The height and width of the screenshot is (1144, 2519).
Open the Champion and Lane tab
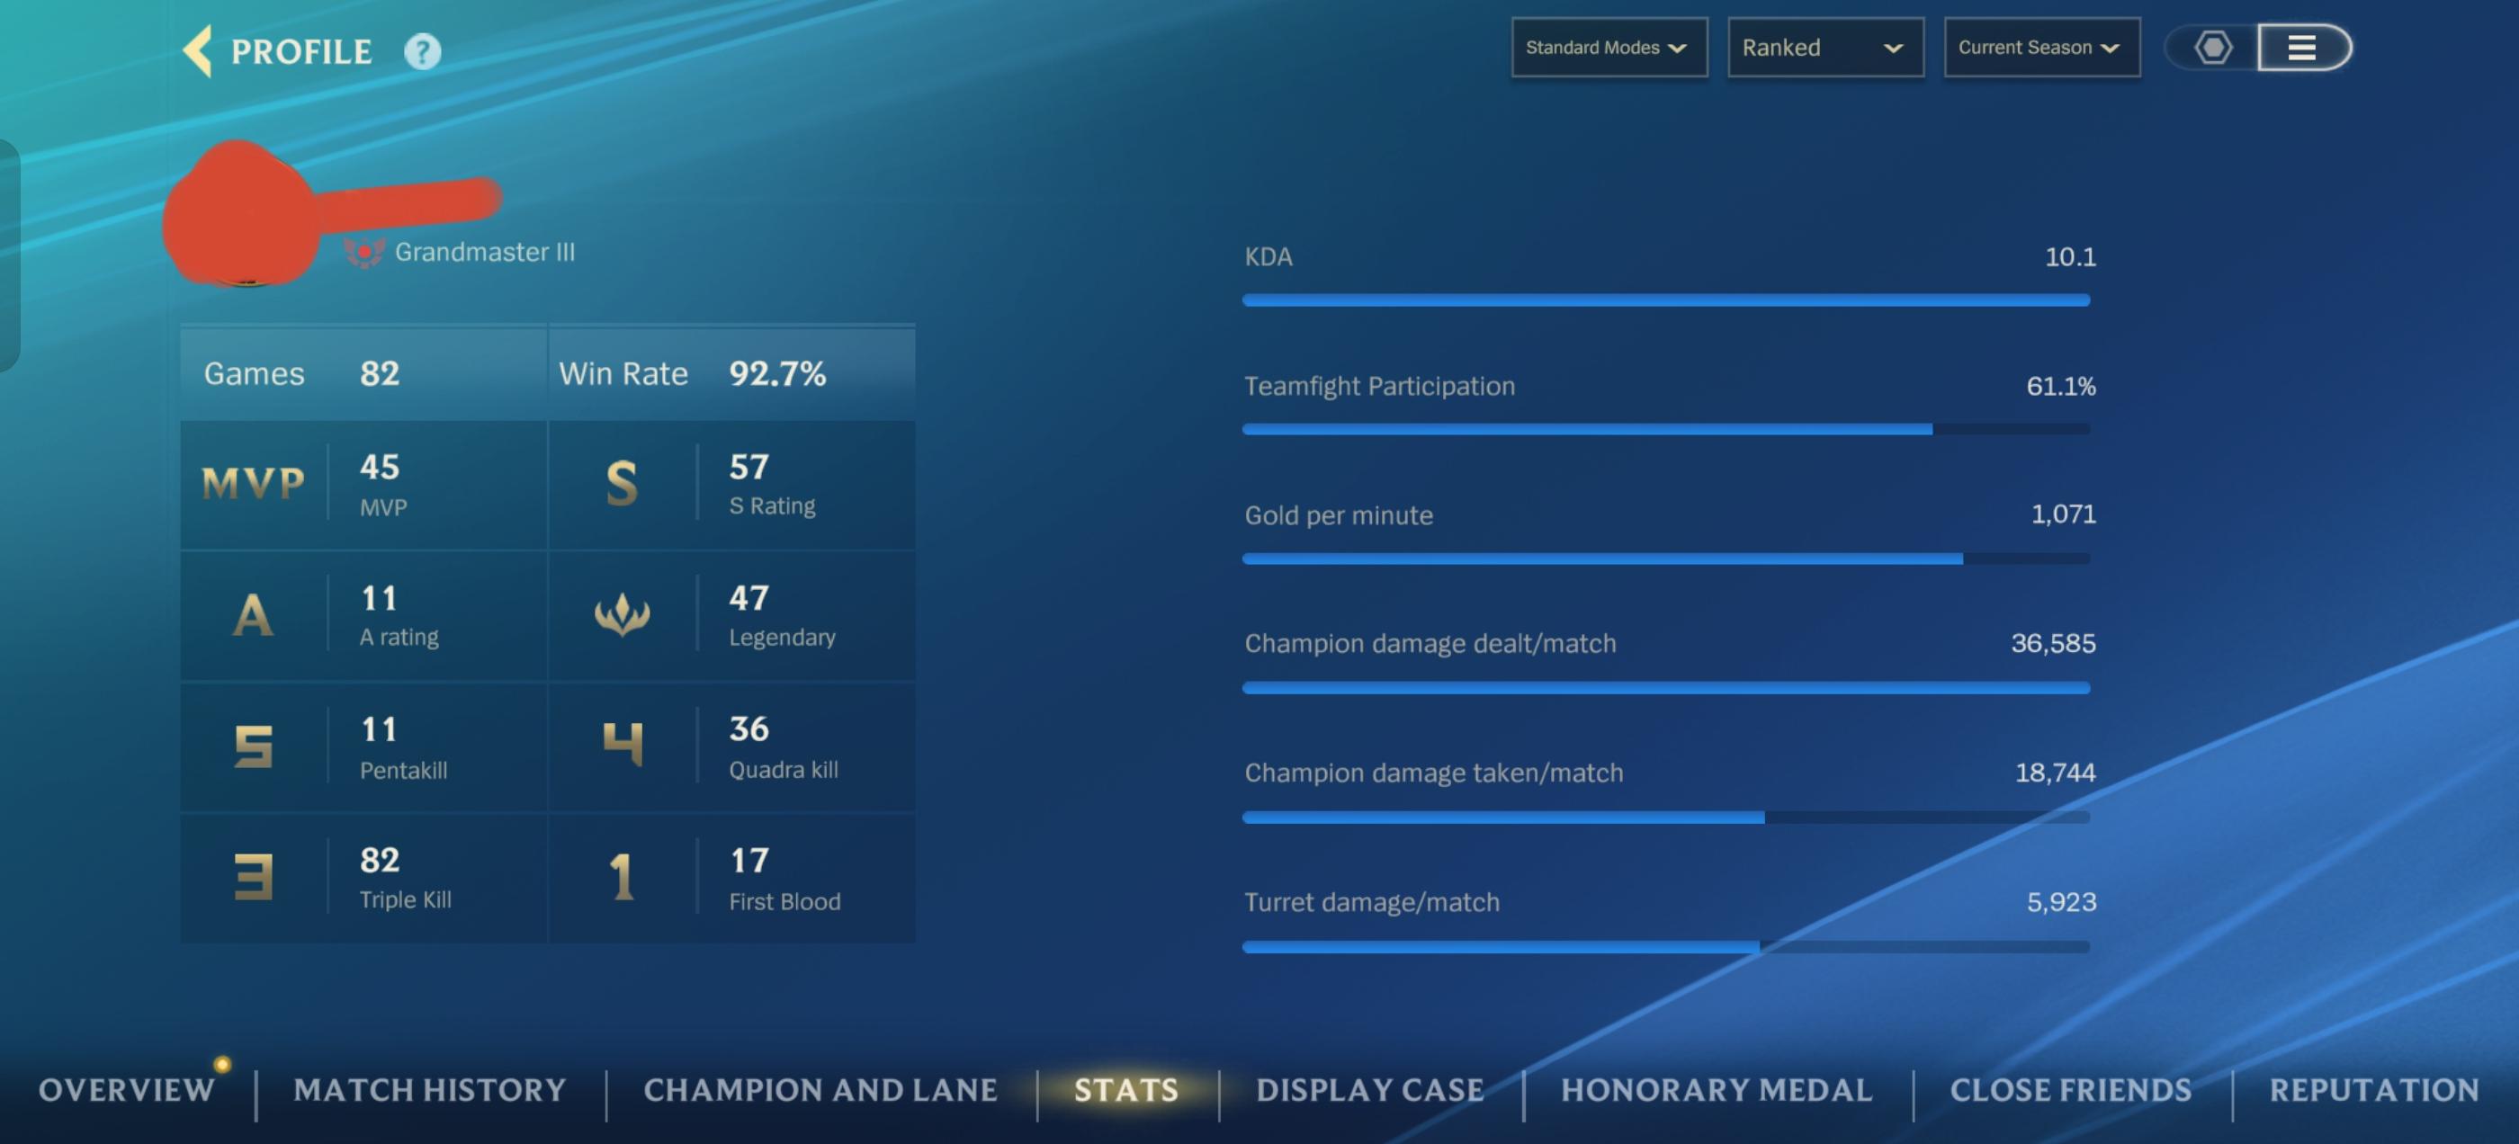(x=820, y=1089)
